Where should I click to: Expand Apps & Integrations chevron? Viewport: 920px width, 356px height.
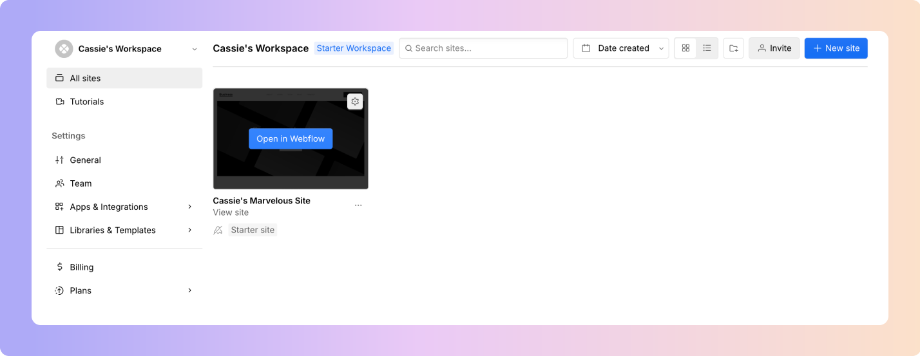189,207
